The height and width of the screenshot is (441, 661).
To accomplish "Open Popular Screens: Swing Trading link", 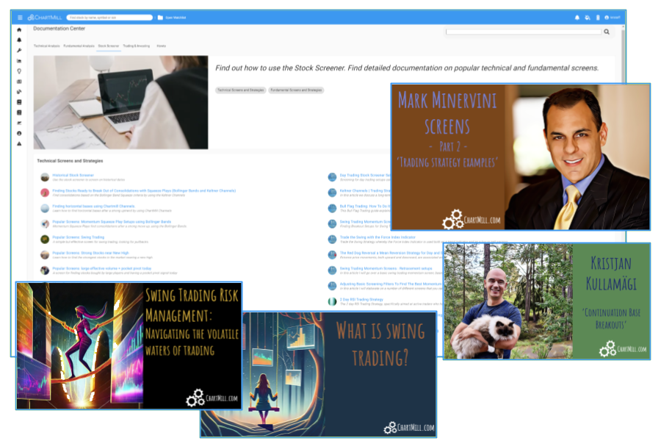I will tap(79, 237).
